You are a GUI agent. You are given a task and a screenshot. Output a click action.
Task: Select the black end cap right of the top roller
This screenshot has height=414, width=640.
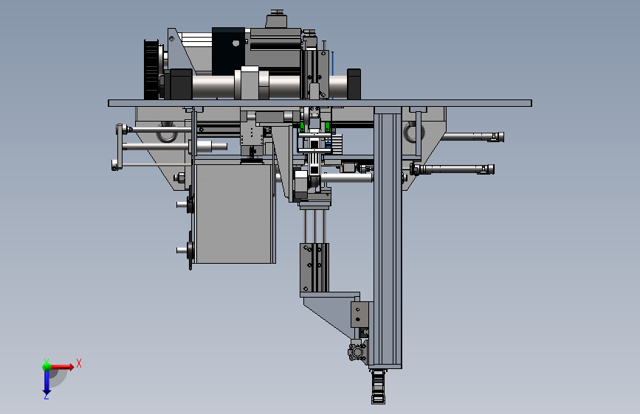click(x=354, y=84)
